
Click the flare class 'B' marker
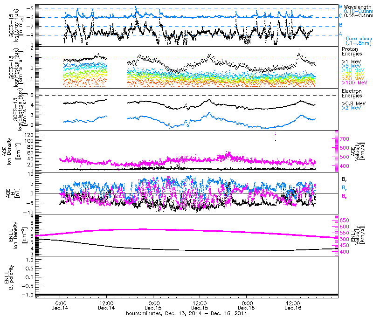coord(341,25)
